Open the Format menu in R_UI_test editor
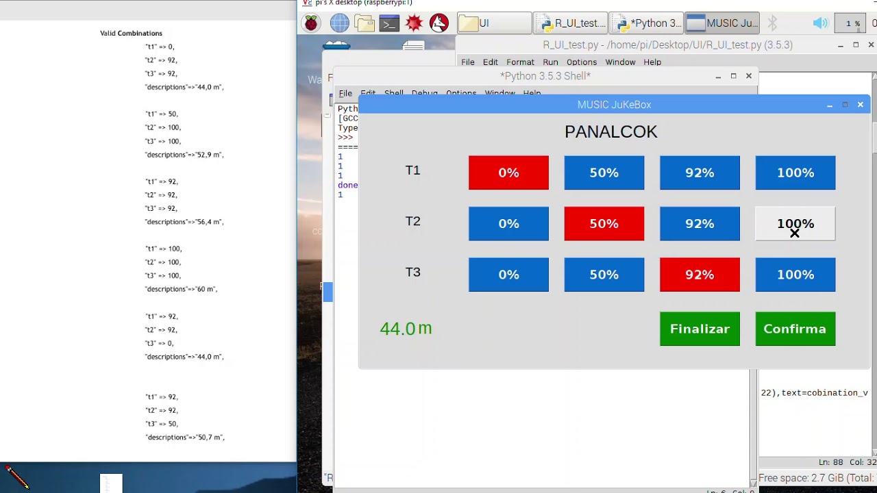The height and width of the screenshot is (493, 877). 520,62
